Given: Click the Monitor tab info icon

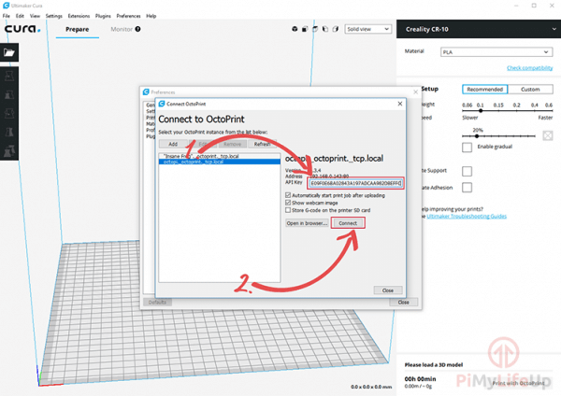Looking at the screenshot, I should point(137,29).
